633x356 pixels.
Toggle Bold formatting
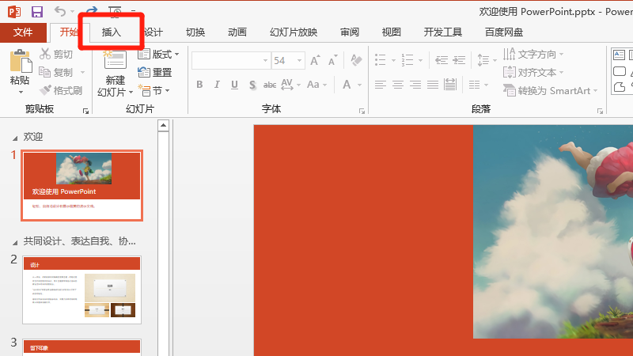tap(199, 85)
